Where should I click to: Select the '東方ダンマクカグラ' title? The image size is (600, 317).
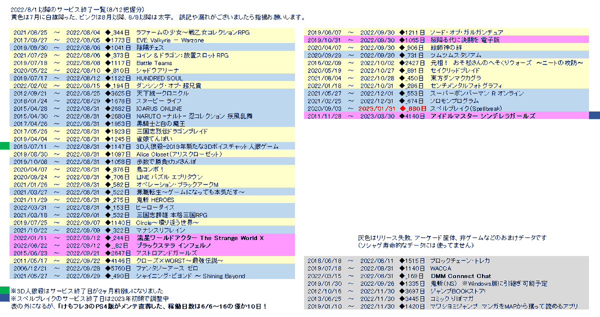[455, 78]
